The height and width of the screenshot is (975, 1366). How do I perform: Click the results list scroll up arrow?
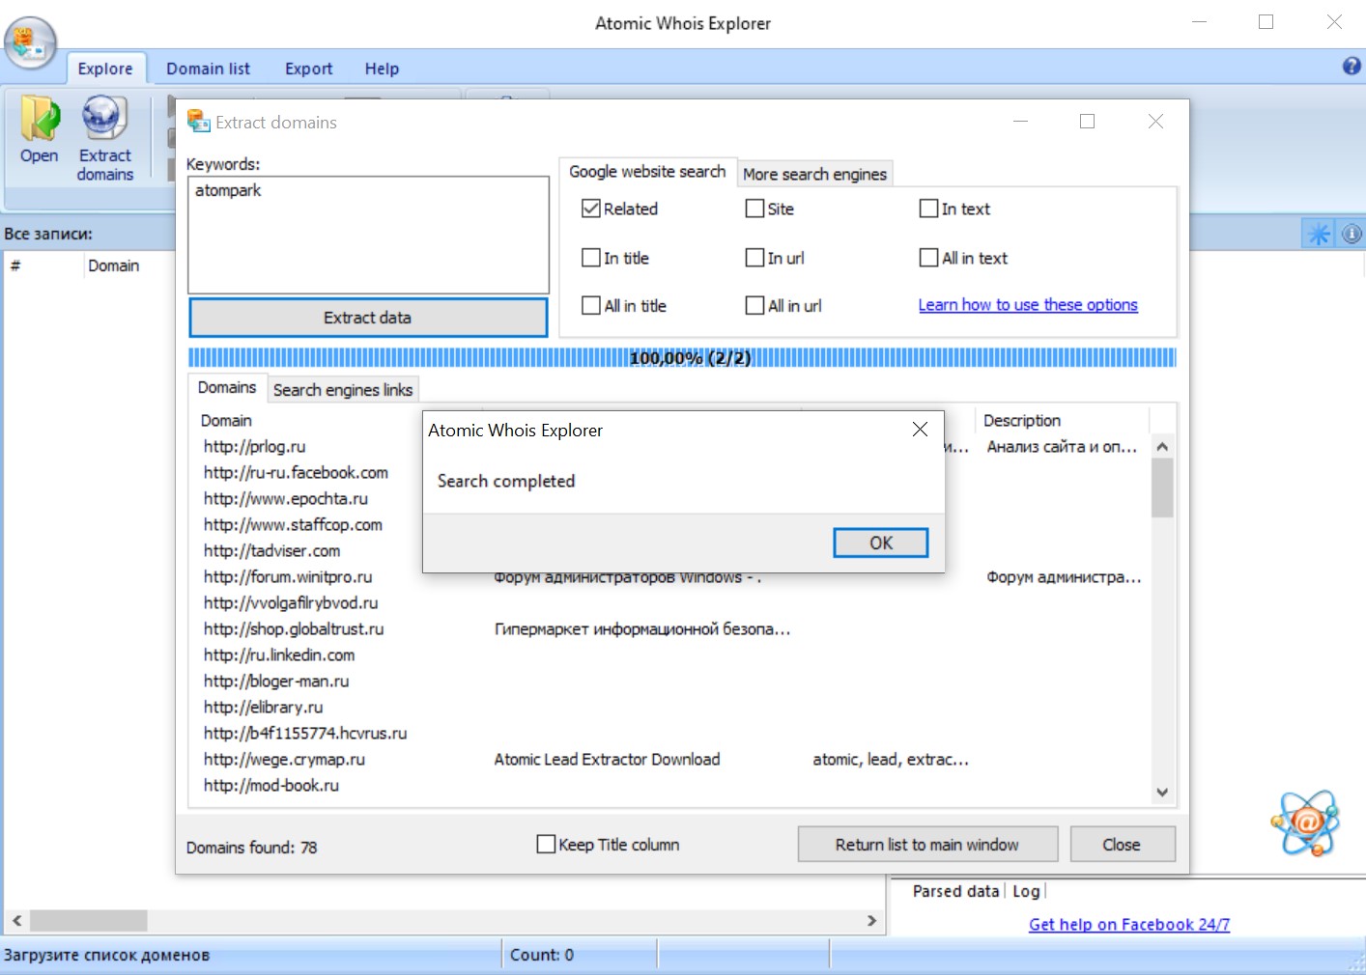[1162, 446]
